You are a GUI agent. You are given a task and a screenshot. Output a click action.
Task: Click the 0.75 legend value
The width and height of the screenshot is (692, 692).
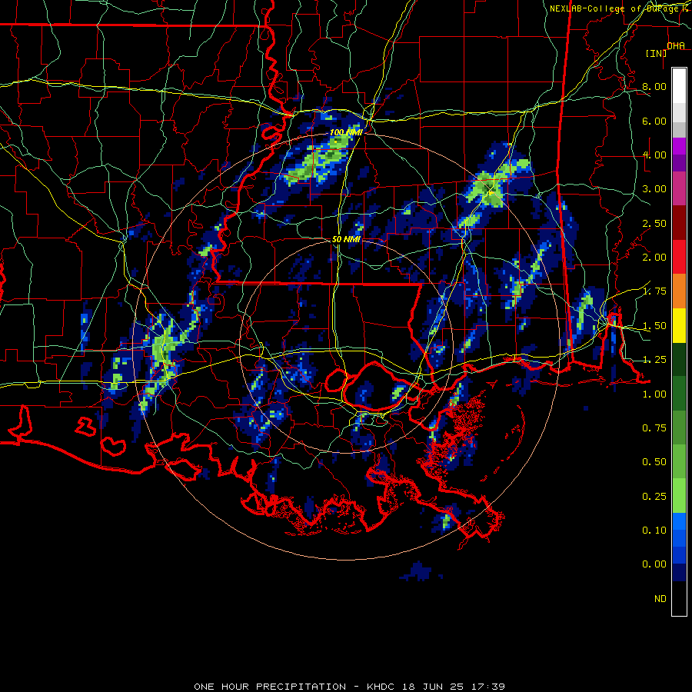click(x=654, y=428)
